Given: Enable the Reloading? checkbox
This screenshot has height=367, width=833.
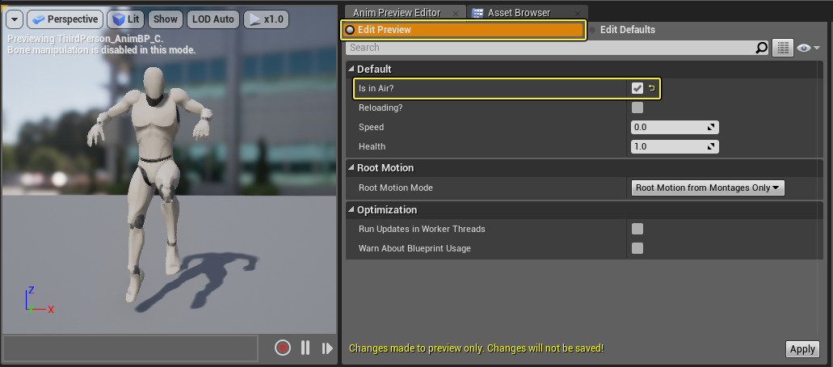Looking at the screenshot, I should pyautogui.click(x=637, y=108).
